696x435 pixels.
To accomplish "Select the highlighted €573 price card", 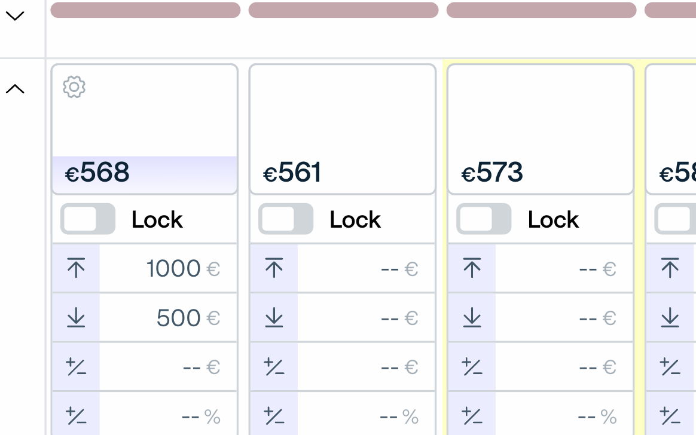I will tap(541, 128).
